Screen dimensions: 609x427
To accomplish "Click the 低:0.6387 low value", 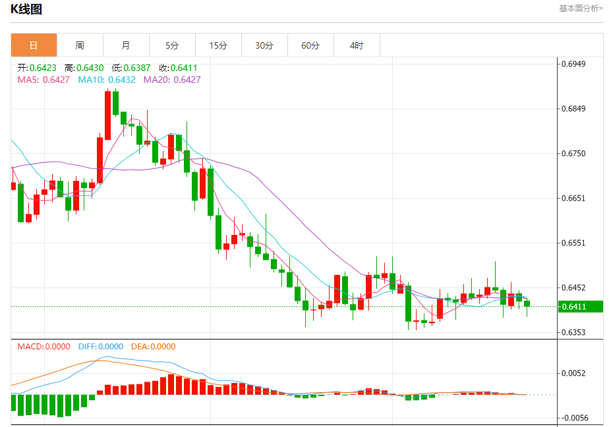I will point(131,68).
